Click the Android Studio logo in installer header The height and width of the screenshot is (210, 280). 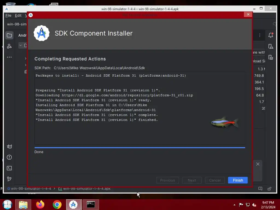(x=42, y=33)
